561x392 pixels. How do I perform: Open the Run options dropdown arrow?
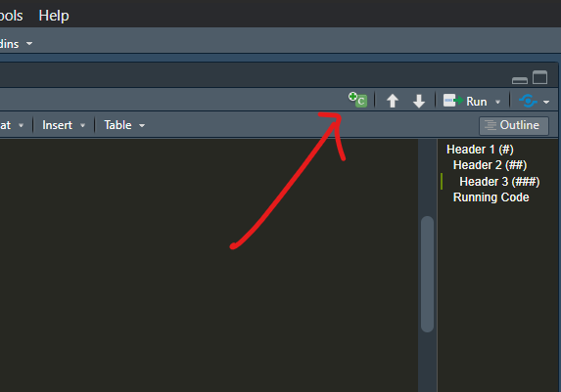tap(497, 102)
